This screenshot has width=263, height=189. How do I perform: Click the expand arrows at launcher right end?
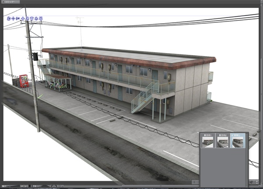[257, 182]
